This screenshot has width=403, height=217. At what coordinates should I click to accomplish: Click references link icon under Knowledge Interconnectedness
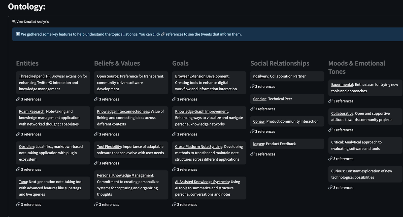tap(96, 134)
